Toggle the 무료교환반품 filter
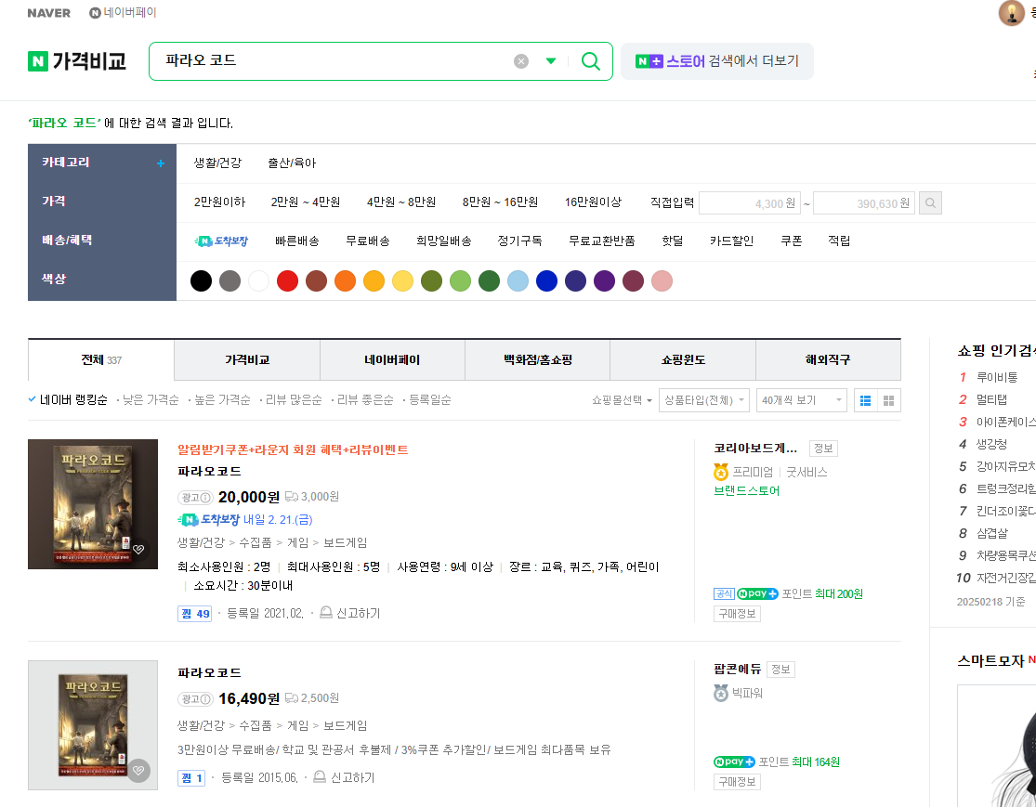The height and width of the screenshot is (807, 1036). [x=602, y=241]
